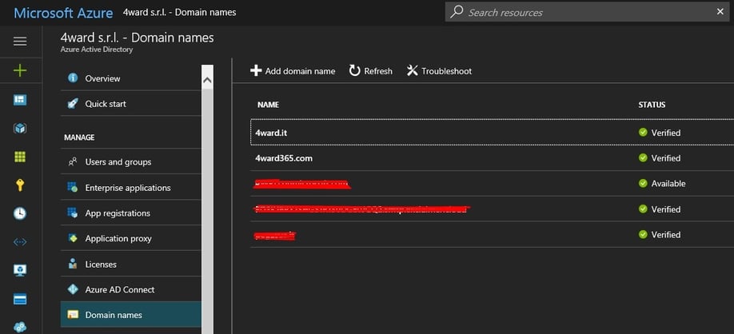Select Domain names menu item
The width and height of the screenshot is (734, 334).
pyautogui.click(x=131, y=314)
